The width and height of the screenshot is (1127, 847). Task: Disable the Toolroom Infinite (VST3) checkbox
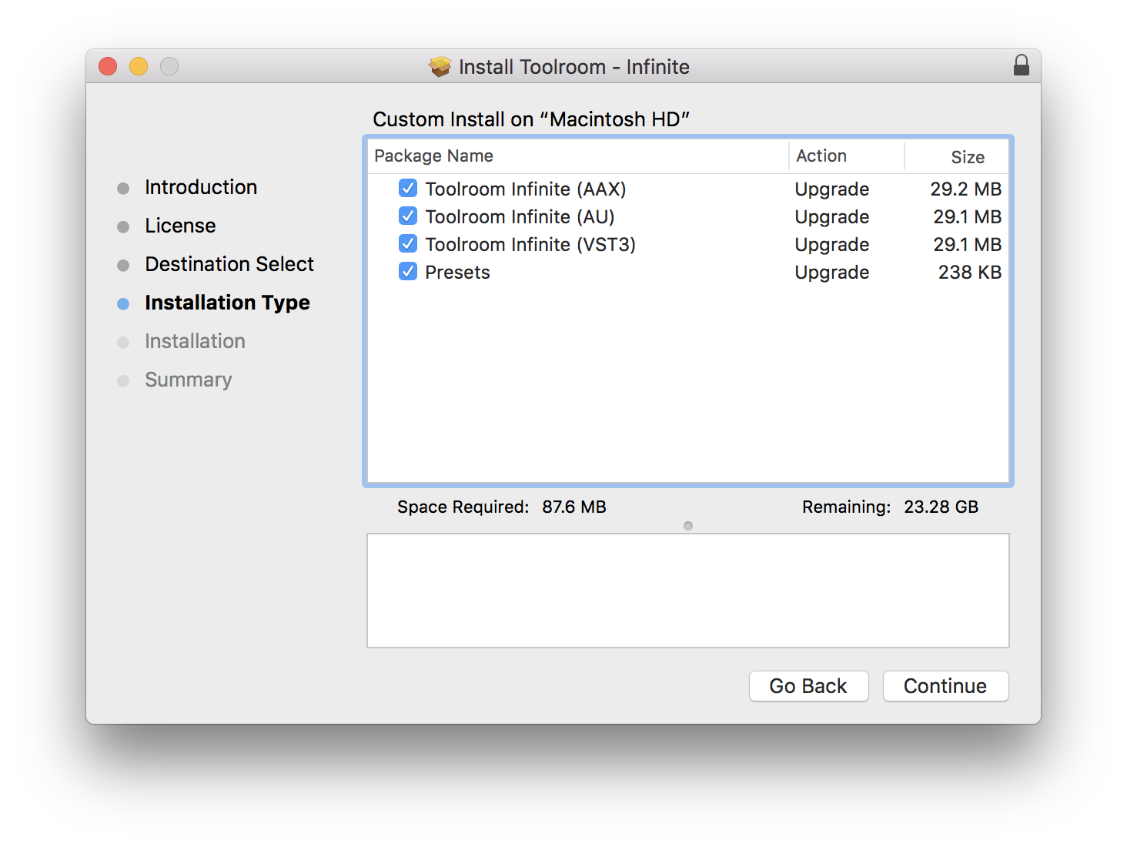click(408, 244)
